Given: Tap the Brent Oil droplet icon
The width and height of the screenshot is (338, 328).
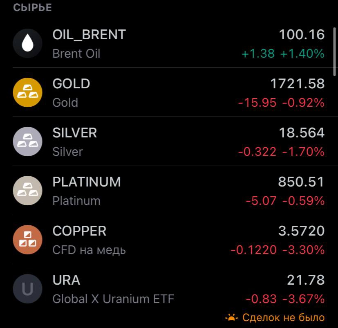Looking at the screenshot, I should 28,43.
